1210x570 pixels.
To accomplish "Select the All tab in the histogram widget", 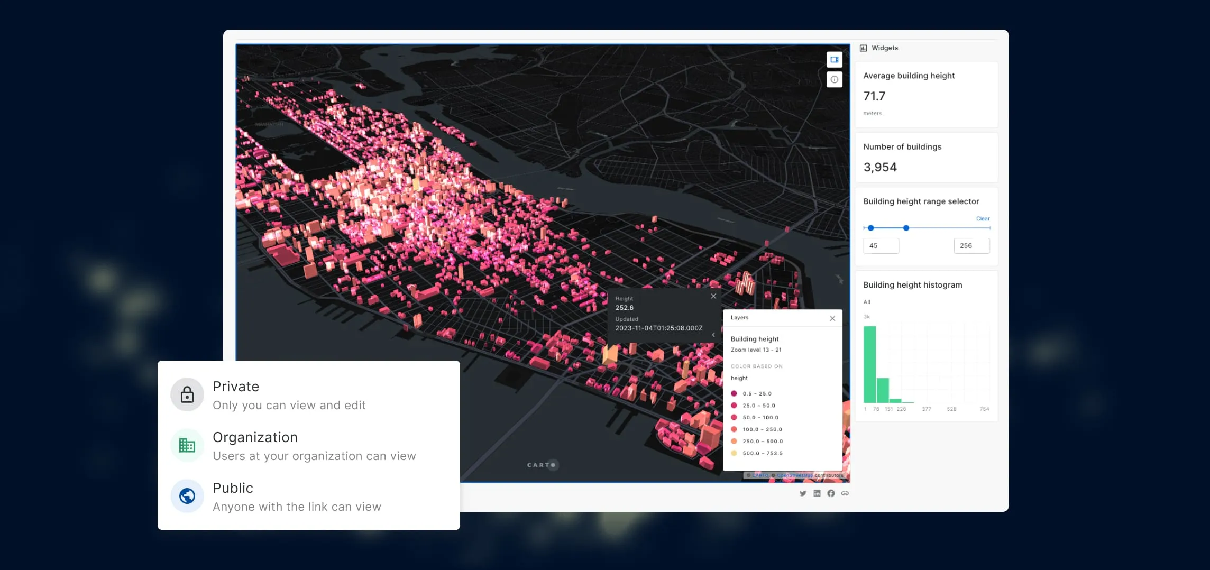I will [867, 302].
